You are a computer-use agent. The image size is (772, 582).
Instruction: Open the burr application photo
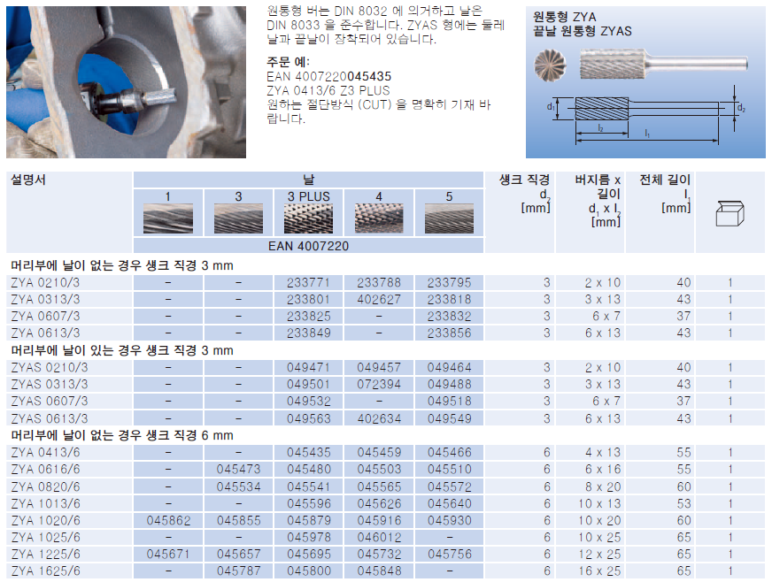(126, 82)
